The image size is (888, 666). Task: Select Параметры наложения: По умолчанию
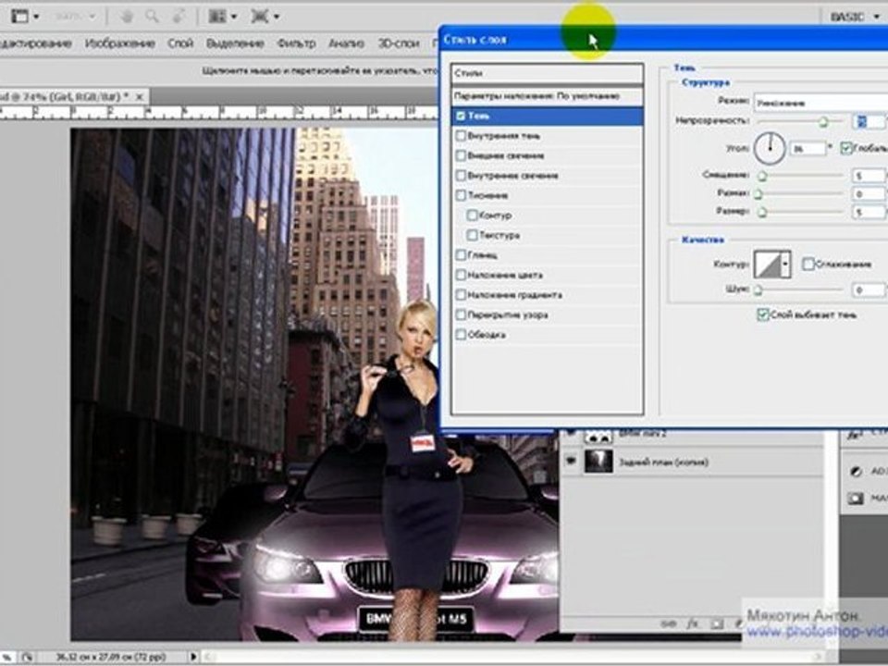point(547,96)
